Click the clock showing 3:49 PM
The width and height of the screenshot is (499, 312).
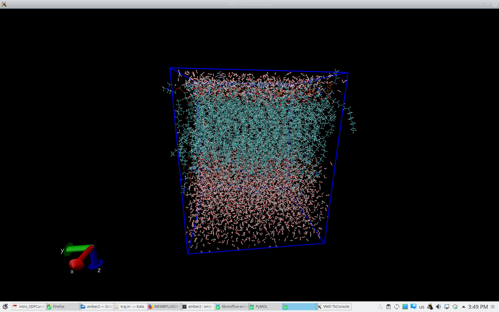click(478, 307)
